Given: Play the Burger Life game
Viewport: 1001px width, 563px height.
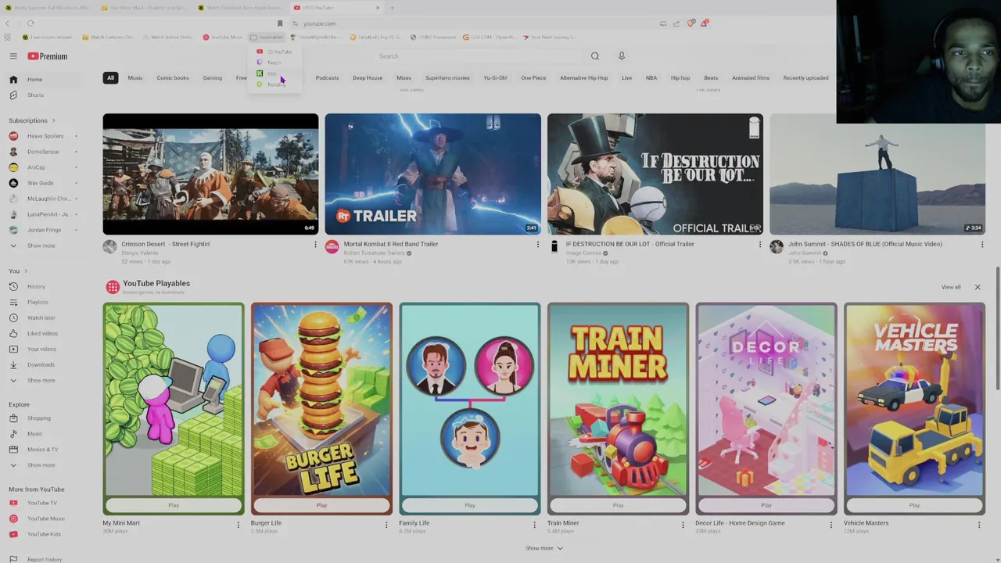Looking at the screenshot, I should tap(321, 505).
